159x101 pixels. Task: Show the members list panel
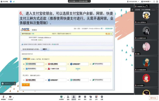pyautogui.click(x=74, y=98)
